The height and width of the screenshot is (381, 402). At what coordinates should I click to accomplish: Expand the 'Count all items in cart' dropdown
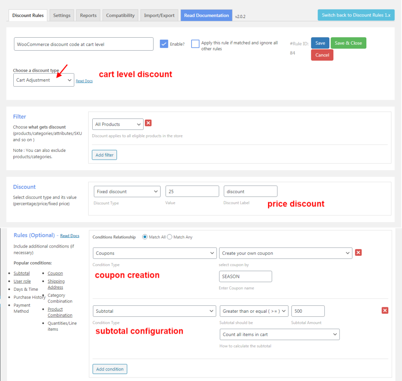(280, 334)
